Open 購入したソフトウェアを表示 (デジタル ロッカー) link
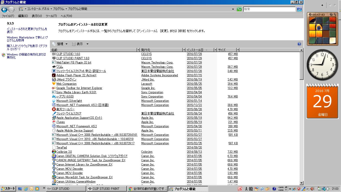This screenshot has width=341, height=192. (27, 47)
